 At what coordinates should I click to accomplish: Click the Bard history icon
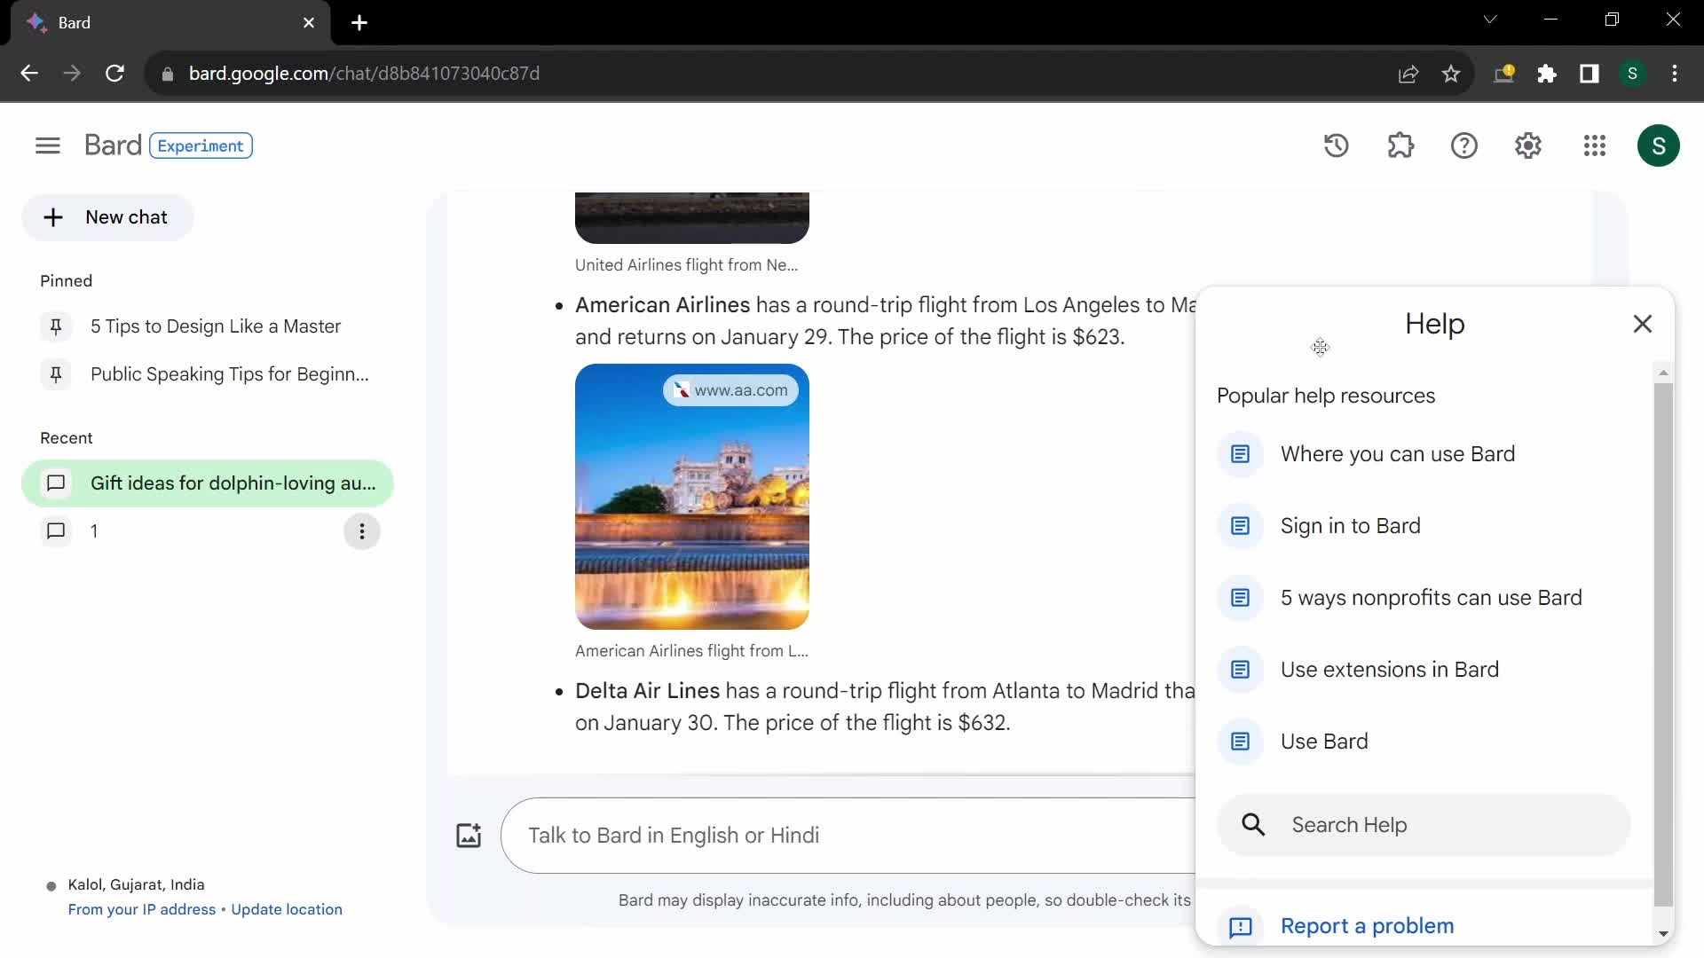[x=1337, y=145]
